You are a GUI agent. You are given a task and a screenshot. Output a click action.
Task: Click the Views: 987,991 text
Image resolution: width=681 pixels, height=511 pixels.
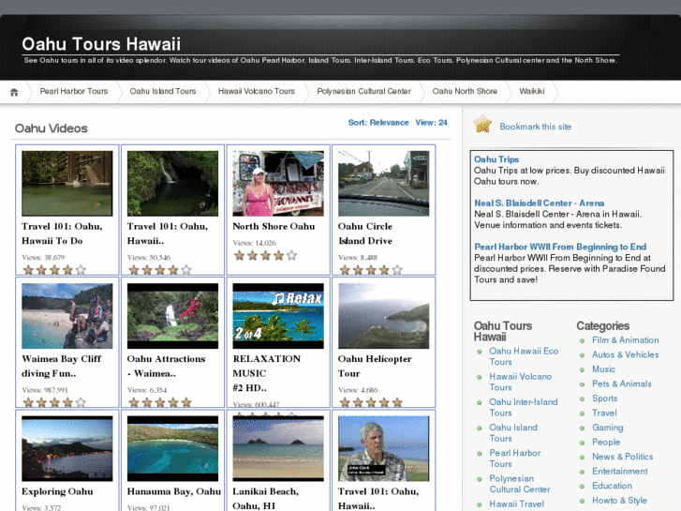[x=45, y=390]
